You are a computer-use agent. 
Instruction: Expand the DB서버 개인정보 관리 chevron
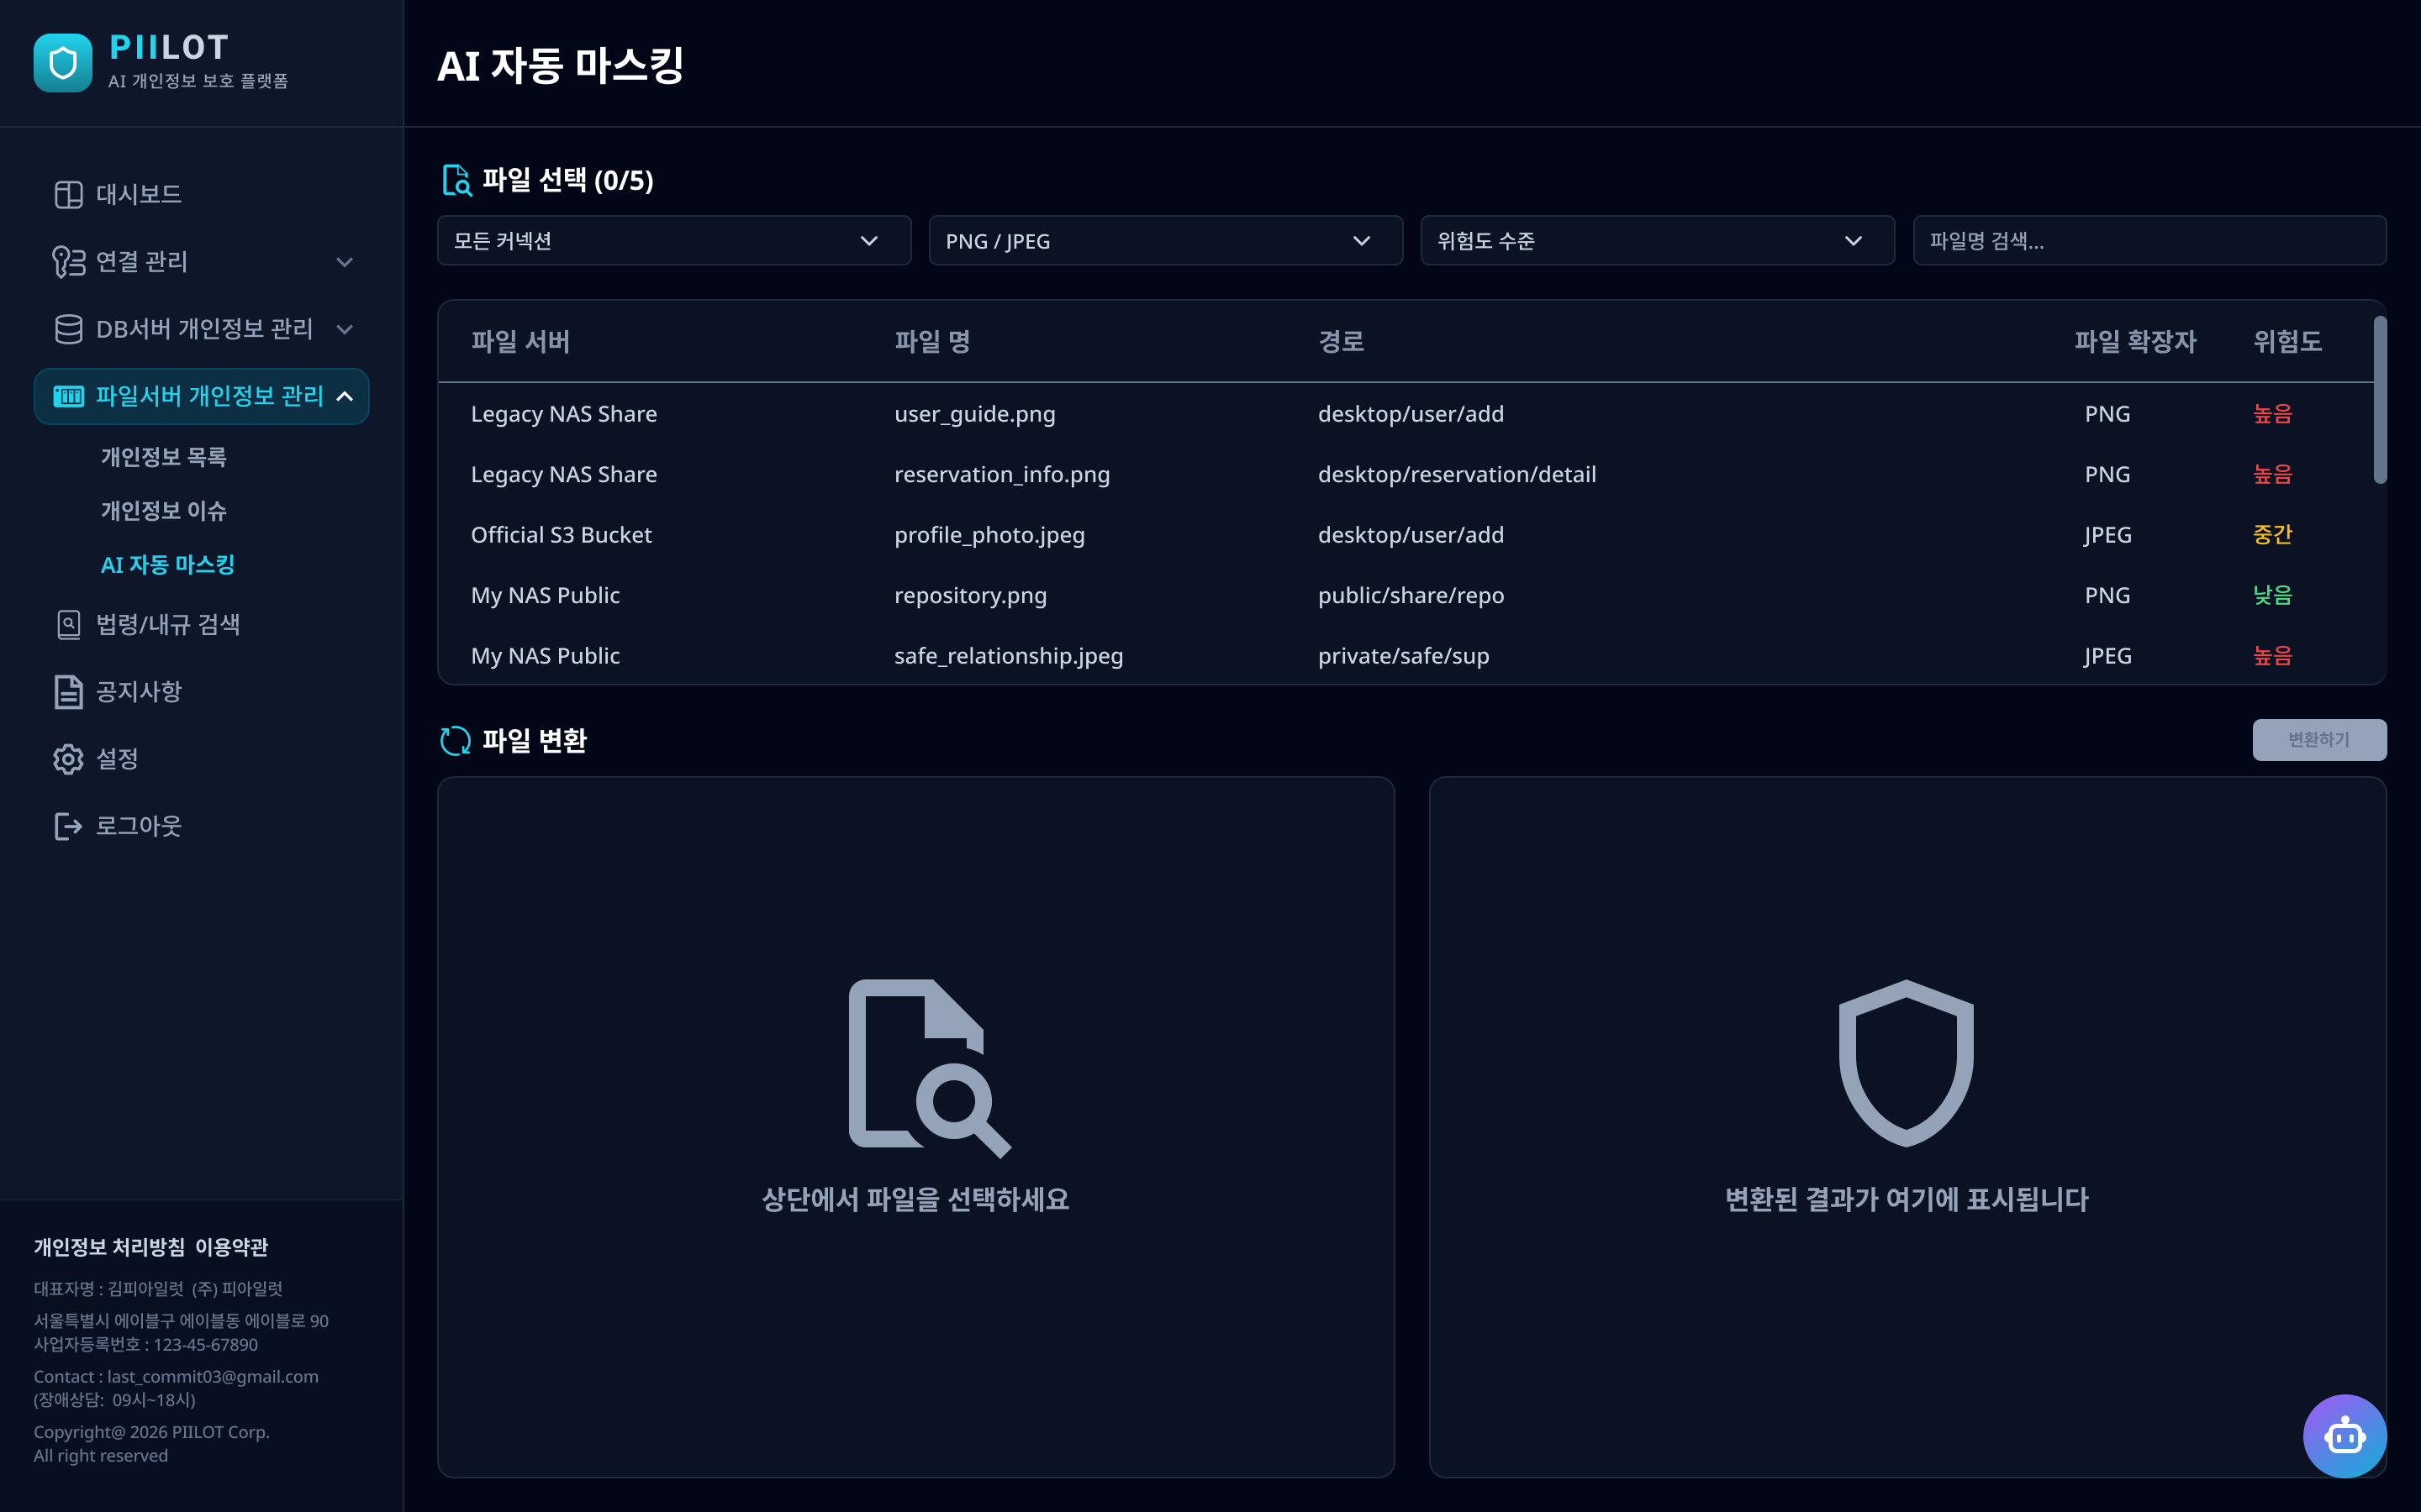[344, 329]
